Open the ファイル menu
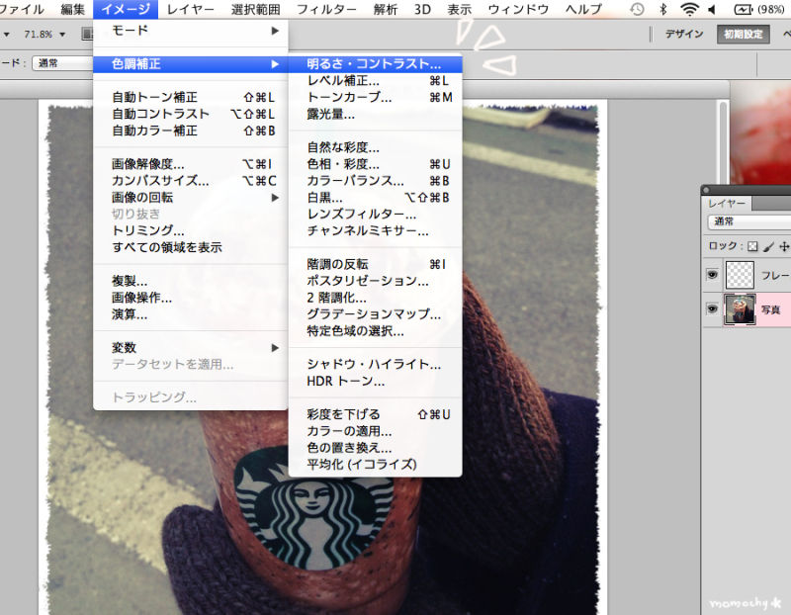Image resolution: width=791 pixels, height=615 pixels. (x=22, y=9)
